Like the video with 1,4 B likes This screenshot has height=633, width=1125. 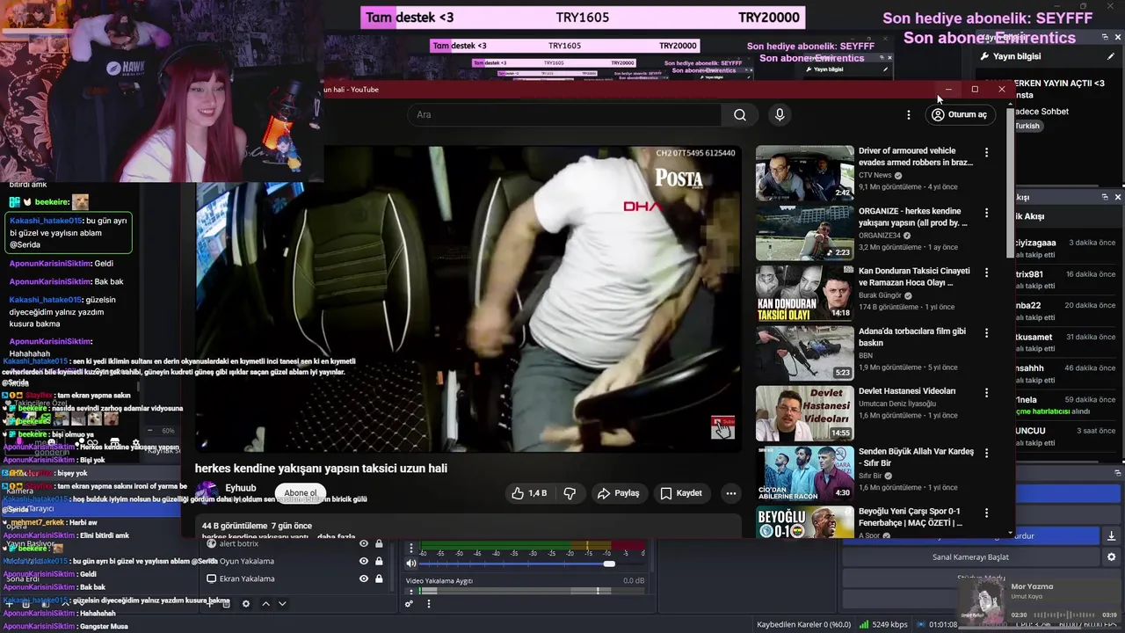pos(529,493)
